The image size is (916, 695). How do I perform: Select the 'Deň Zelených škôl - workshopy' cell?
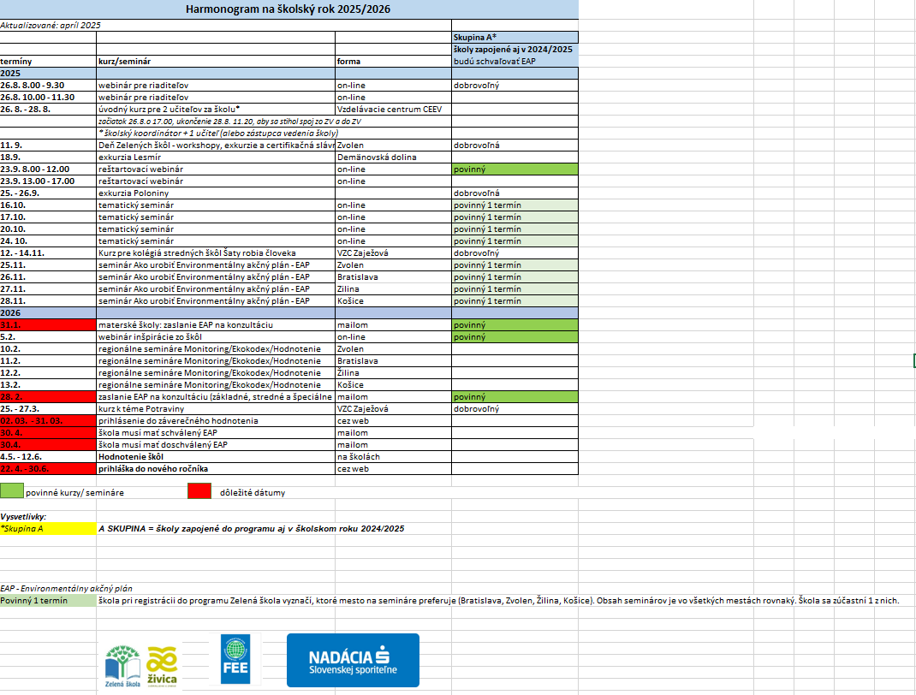pos(216,145)
